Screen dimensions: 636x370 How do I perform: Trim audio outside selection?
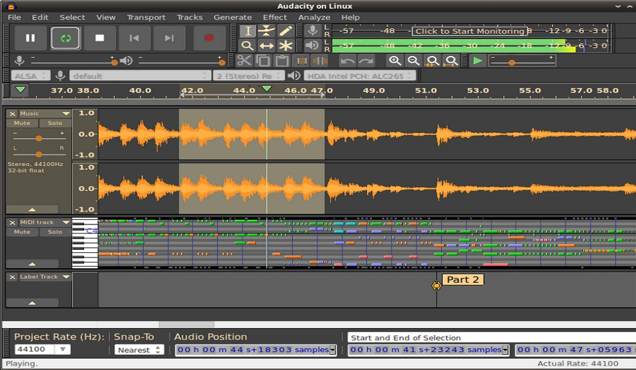coord(301,61)
